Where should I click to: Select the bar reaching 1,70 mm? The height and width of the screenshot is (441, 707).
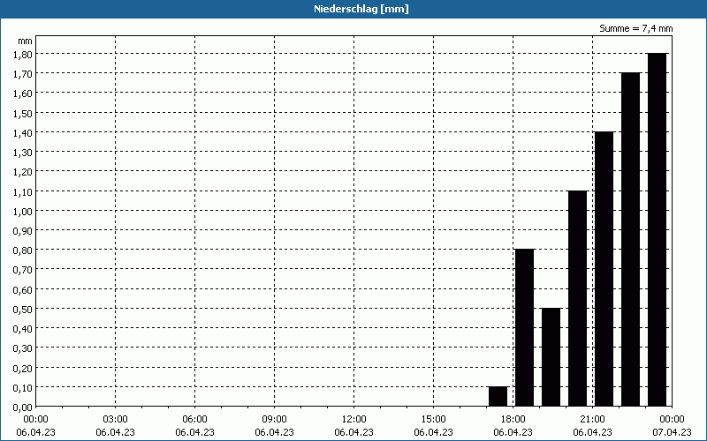point(631,239)
